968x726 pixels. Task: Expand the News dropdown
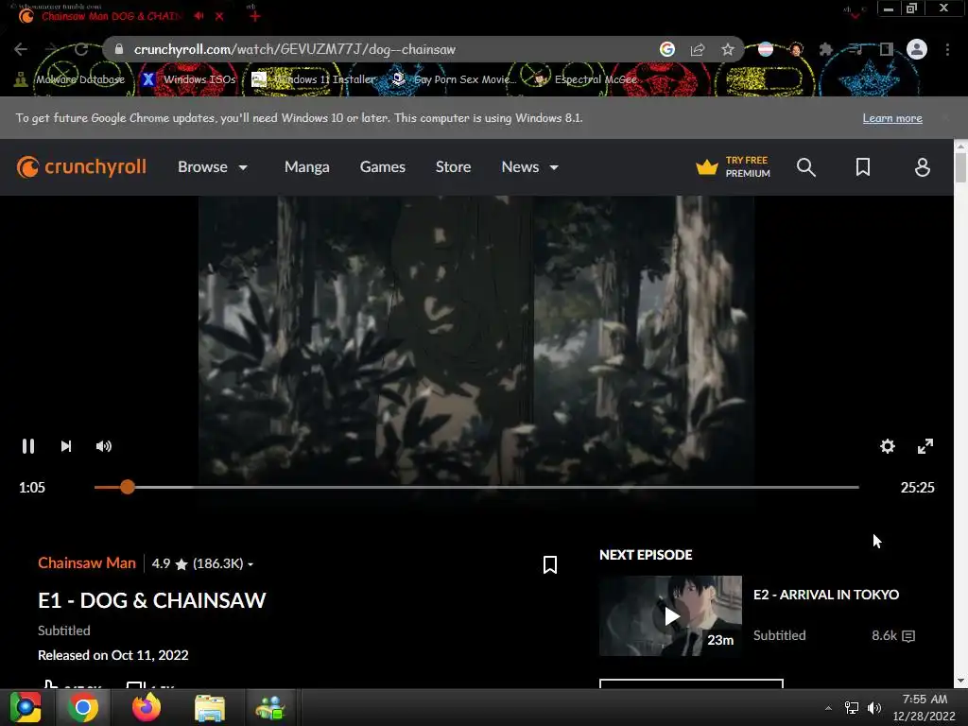coord(529,167)
